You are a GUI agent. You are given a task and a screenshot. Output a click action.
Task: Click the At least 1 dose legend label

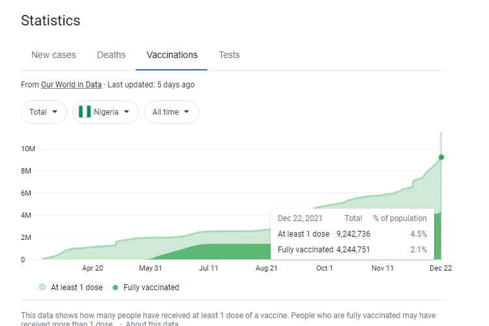point(77,288)
